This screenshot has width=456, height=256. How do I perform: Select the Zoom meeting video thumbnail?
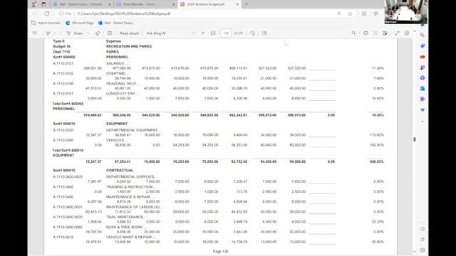click(x=405, y=12)
